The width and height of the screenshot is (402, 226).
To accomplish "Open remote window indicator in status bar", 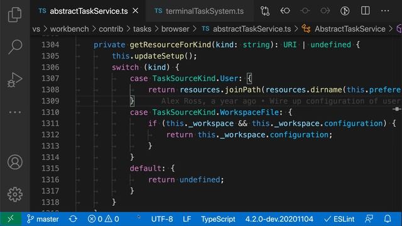I will 11,219.
